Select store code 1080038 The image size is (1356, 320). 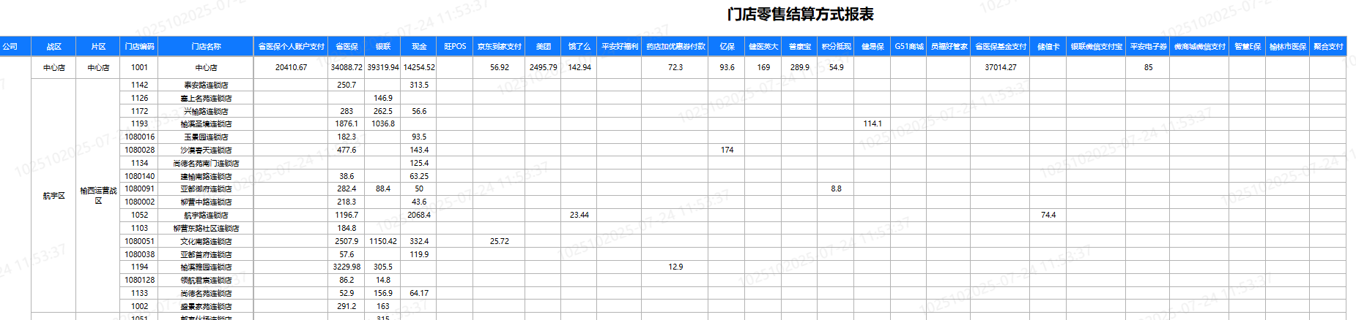tap(139, 254)
